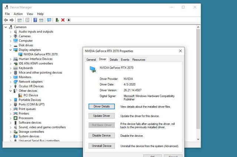
Task: Switch to the General tab
Action: pos(91,60)
